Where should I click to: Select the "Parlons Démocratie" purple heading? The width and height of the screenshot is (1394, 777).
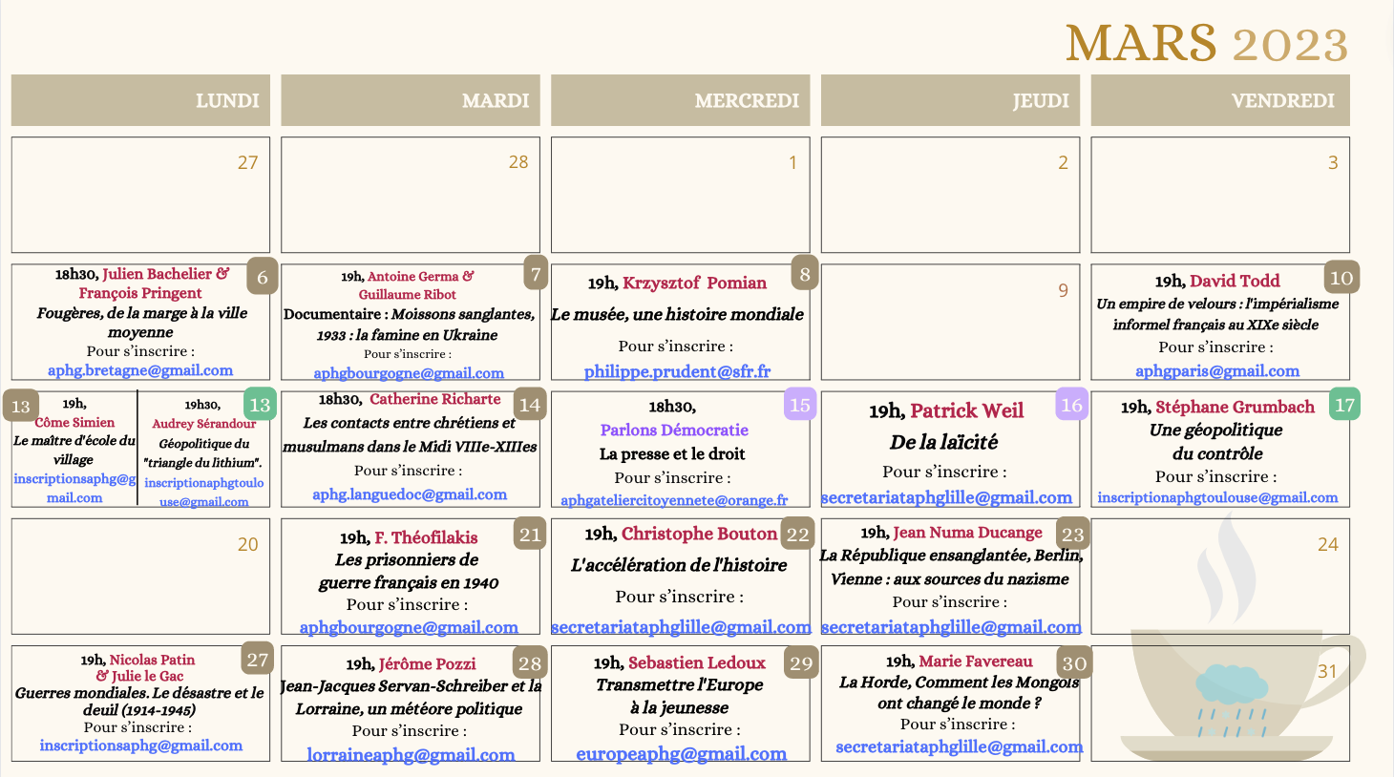[x=674, y=430]
